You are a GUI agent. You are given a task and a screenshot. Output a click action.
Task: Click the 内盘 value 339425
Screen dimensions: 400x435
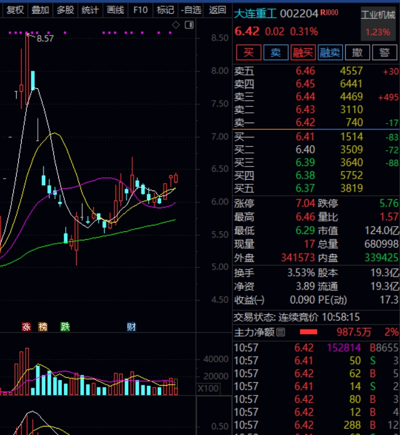(x=382, y=258)
